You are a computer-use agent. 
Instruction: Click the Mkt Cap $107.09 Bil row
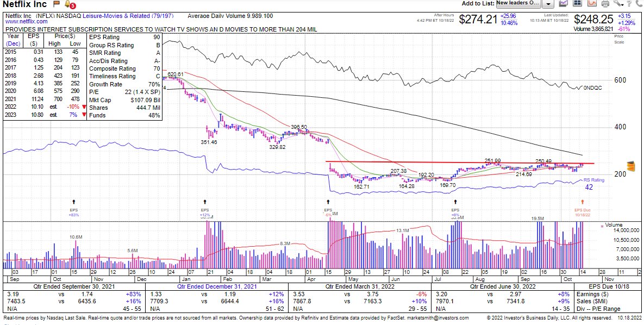124,100
